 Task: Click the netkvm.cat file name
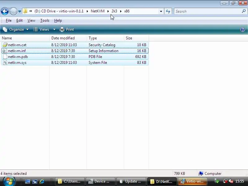coord(17,45)
